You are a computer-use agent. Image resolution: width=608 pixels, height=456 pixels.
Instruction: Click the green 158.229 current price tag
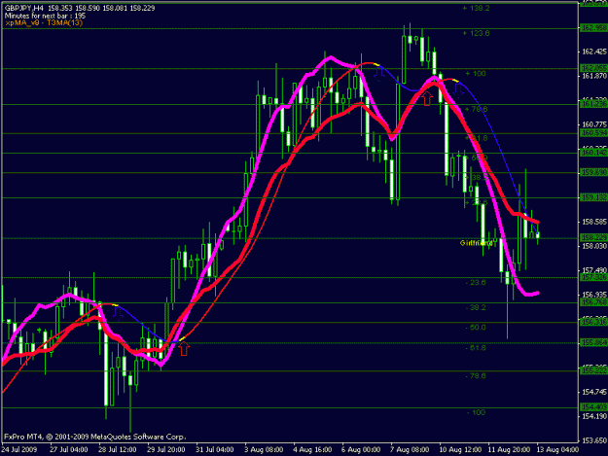tap(593, 237)
